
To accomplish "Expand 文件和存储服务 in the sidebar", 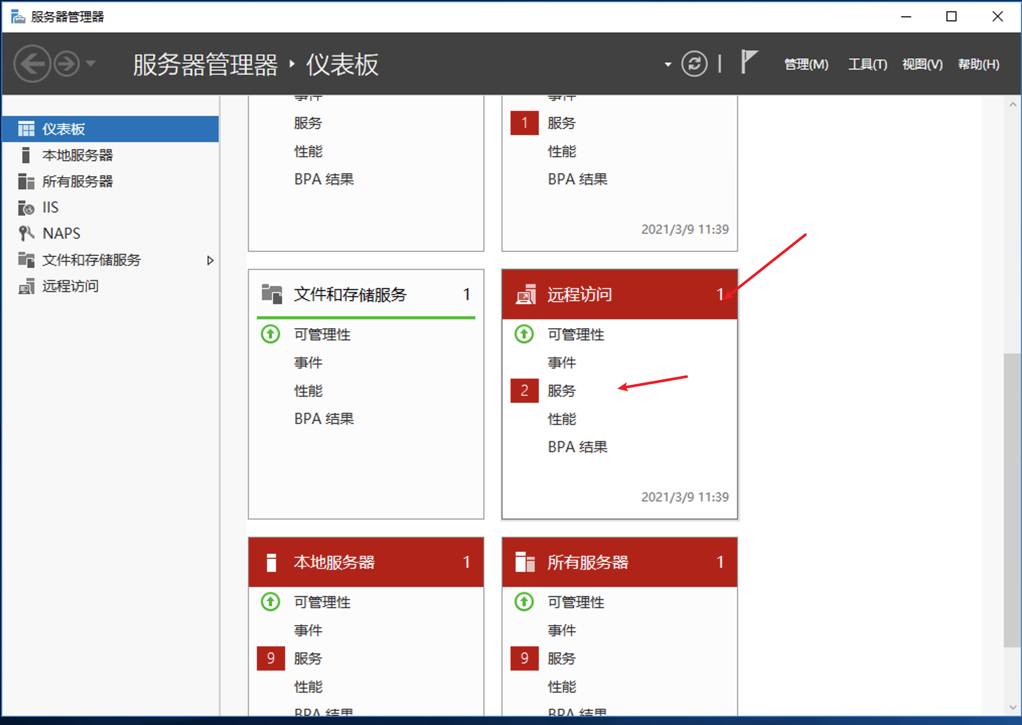I will [x=211, y=260].
